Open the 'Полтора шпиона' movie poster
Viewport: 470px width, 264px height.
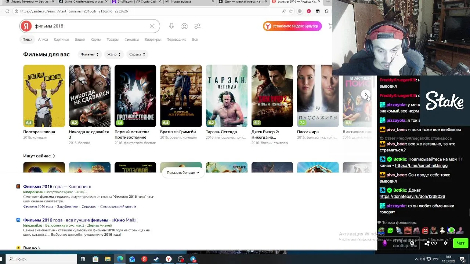[44, 96]
